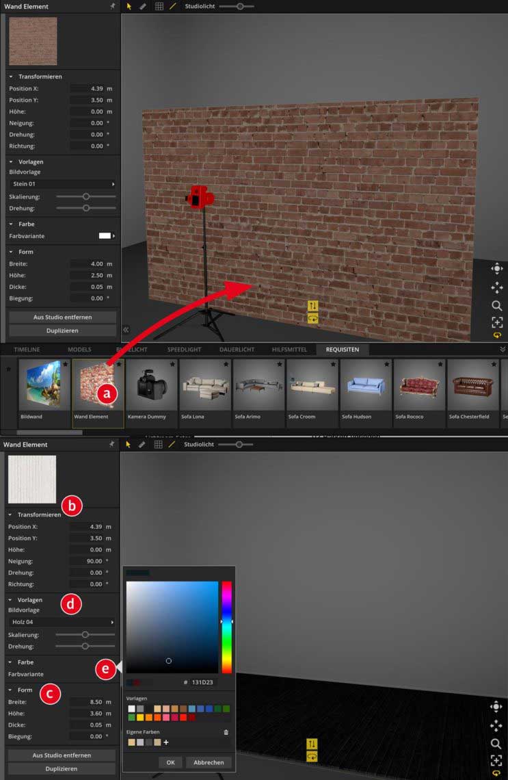This screenshot has height=780, width=508.
Task: Click Aus Studio entfernen in the Stein 01 panel
Action: click(x=63, y=317)
